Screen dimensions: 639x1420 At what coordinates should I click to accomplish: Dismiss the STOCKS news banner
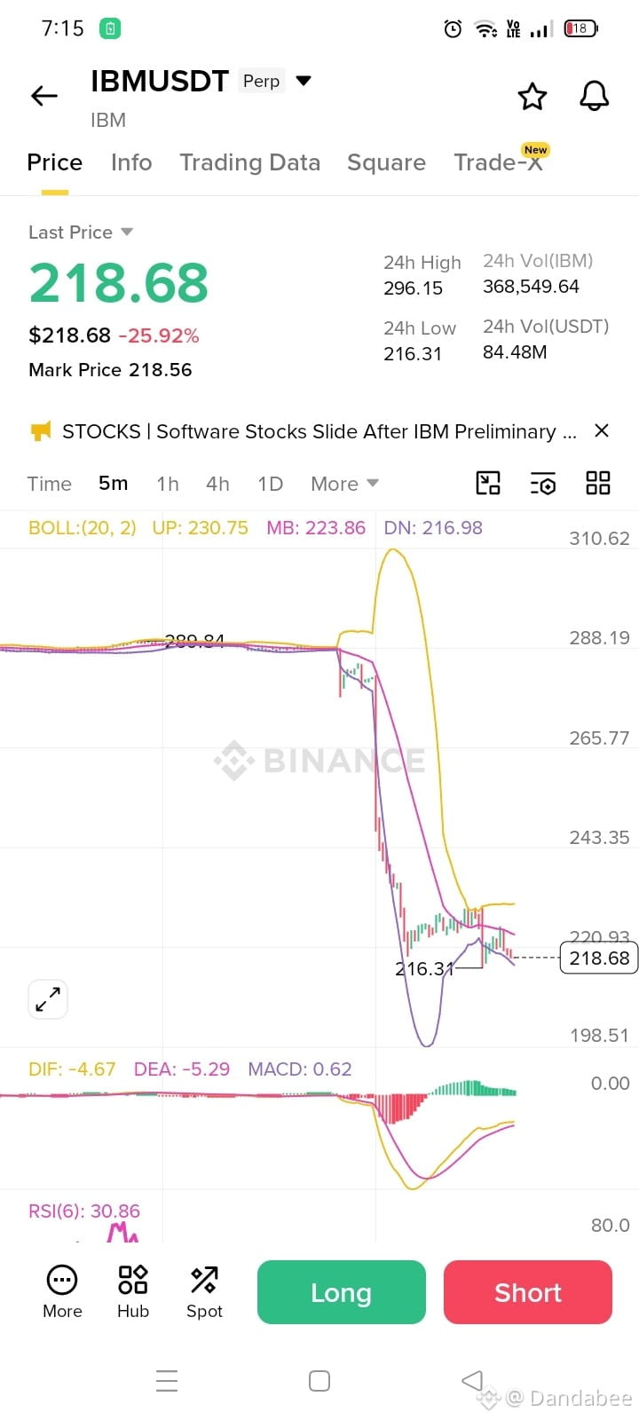click(602, 430)
